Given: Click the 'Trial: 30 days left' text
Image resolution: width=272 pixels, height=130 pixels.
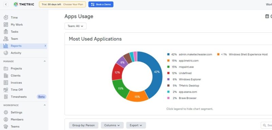Looking at the screenshot, I should click(x=51, y=4).
